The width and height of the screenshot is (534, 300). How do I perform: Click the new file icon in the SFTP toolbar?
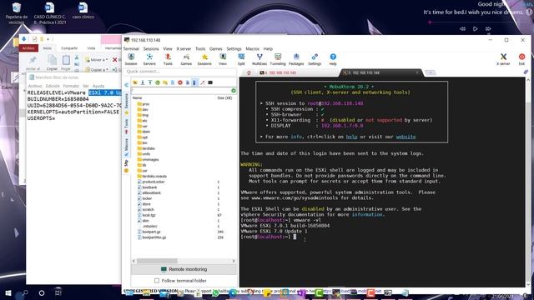[173, 82]
